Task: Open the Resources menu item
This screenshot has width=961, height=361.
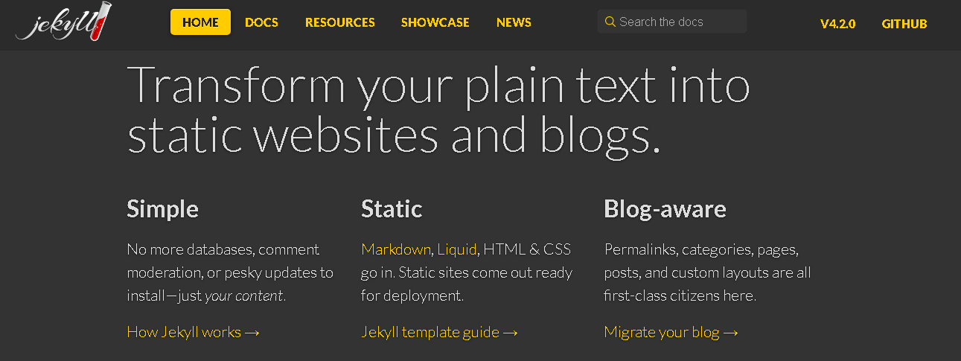Action: click(x=340, y=22)
